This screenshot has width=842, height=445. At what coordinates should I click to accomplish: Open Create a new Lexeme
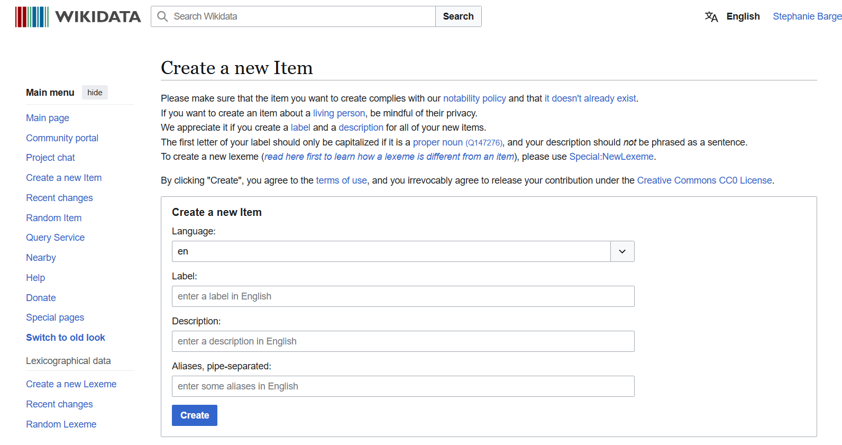pos(71,384)
